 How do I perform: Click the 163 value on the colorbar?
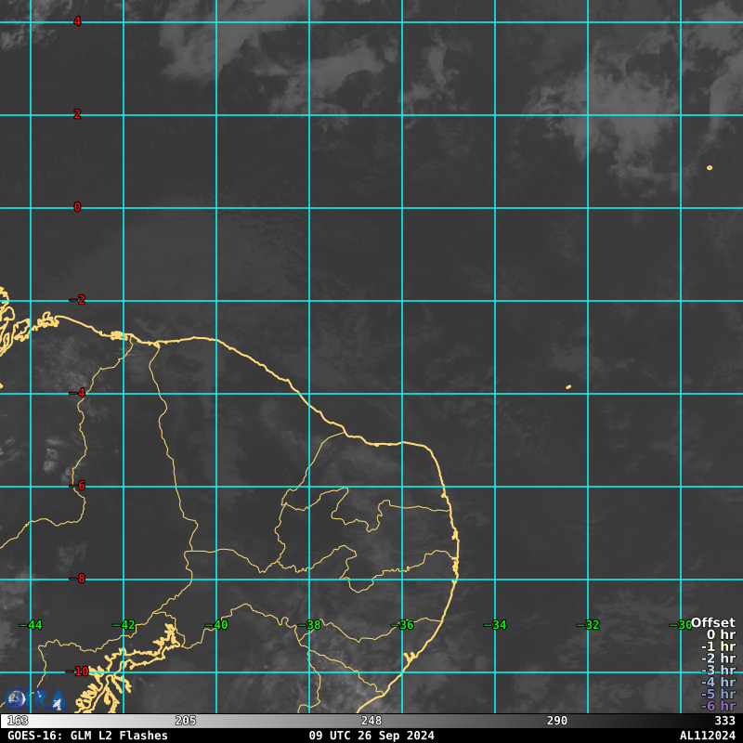click(x=18, y=721)
